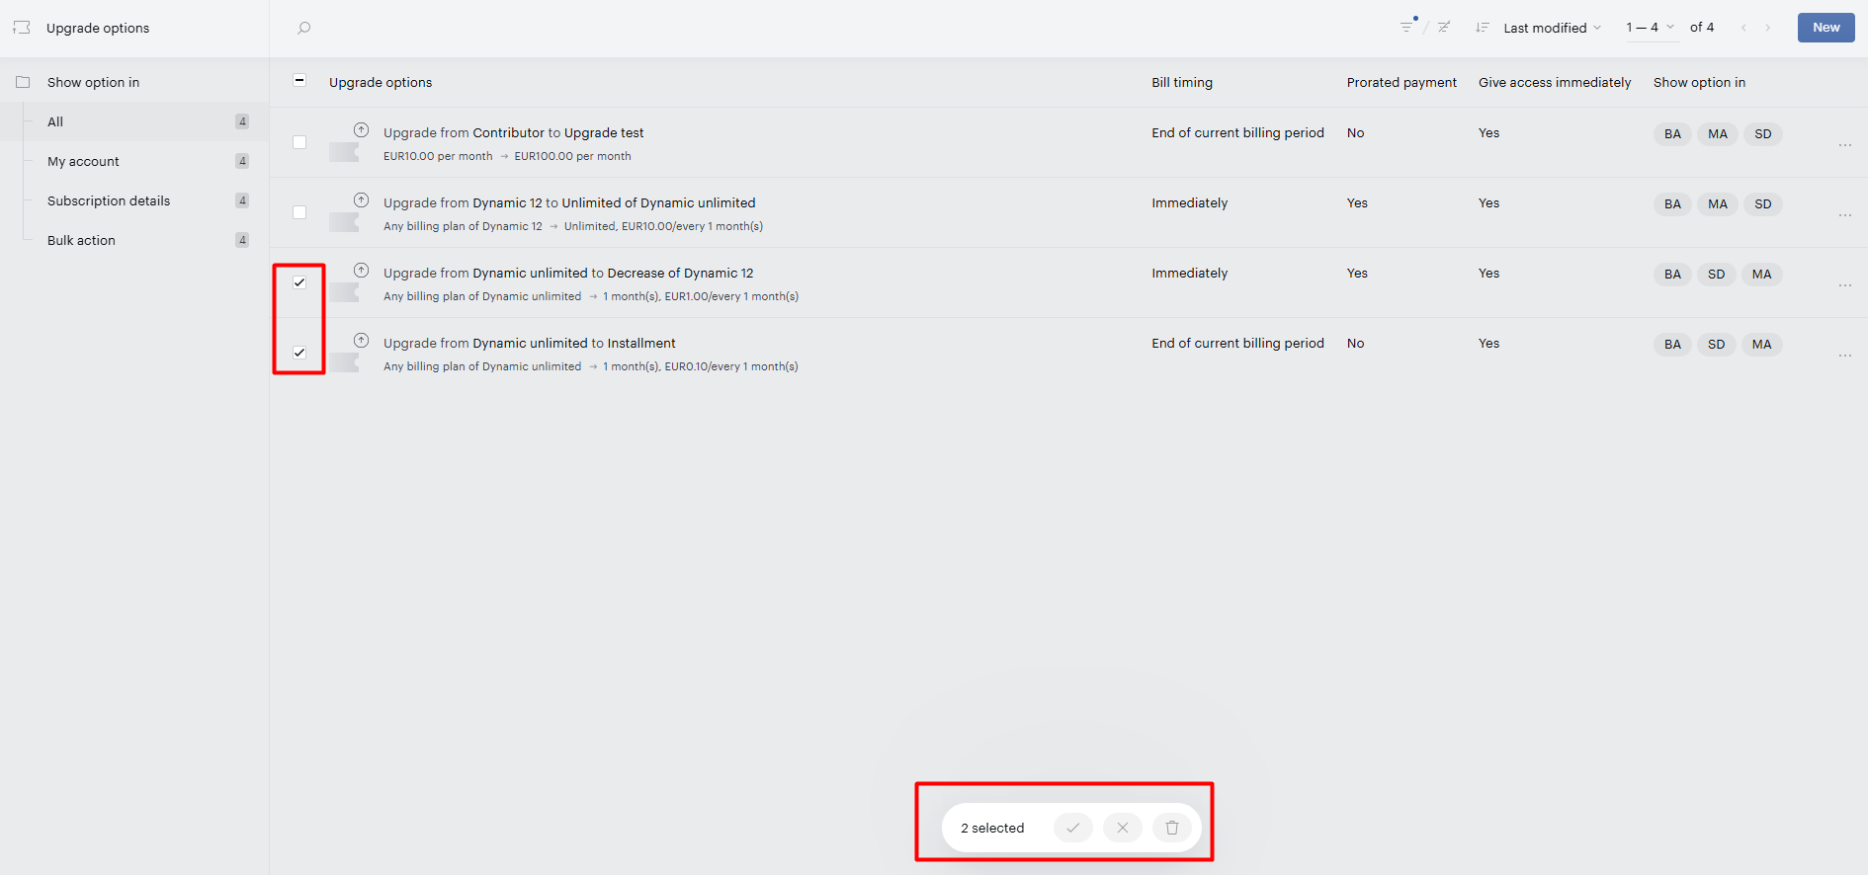Click the "2 selected" label
Image resolution: width=1868 pixels, height=875 pixels.
click(992, 828)
